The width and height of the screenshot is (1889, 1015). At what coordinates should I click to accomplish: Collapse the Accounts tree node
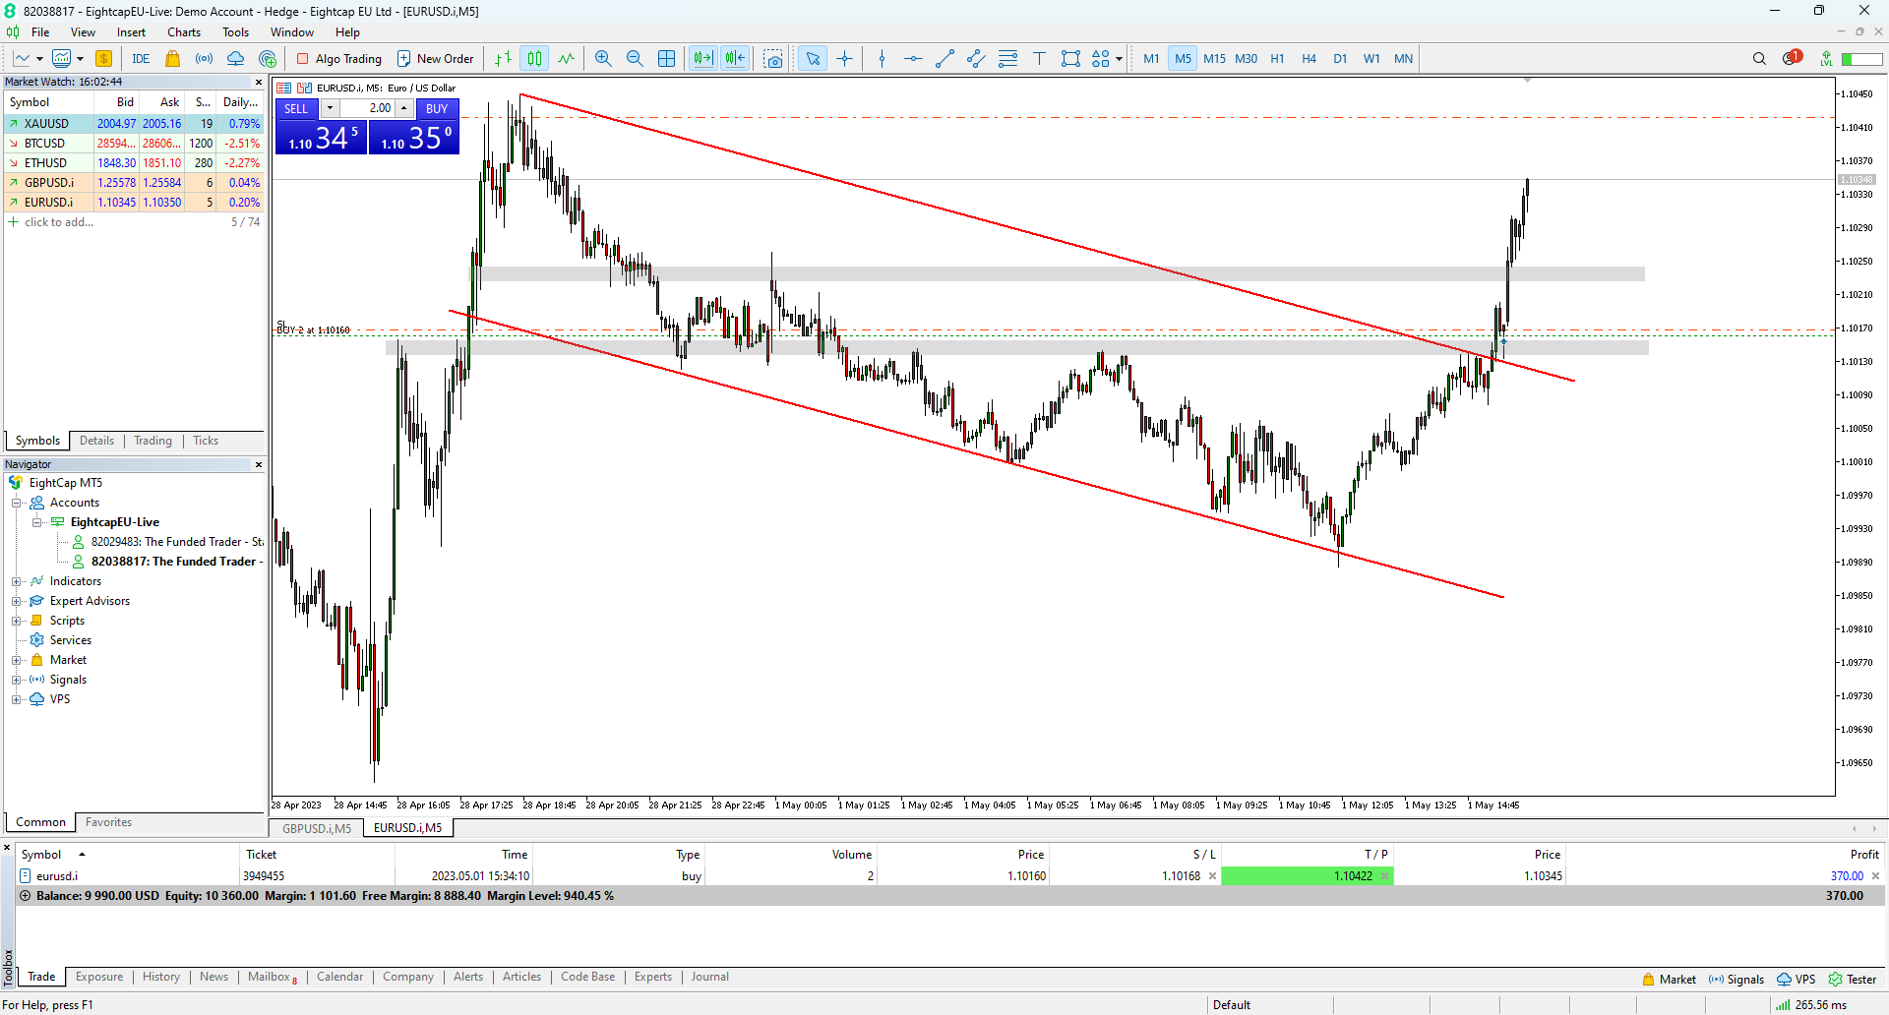tap(17, 503)
